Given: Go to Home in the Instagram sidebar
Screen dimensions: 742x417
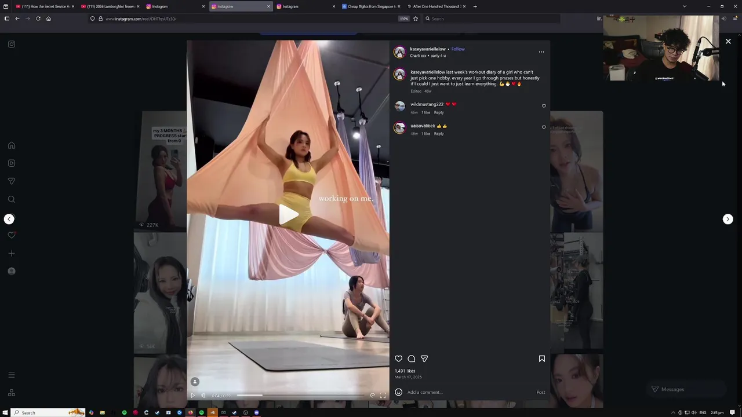Looking at the screenshot, I should pyautogui.click(x=12, y=145).
